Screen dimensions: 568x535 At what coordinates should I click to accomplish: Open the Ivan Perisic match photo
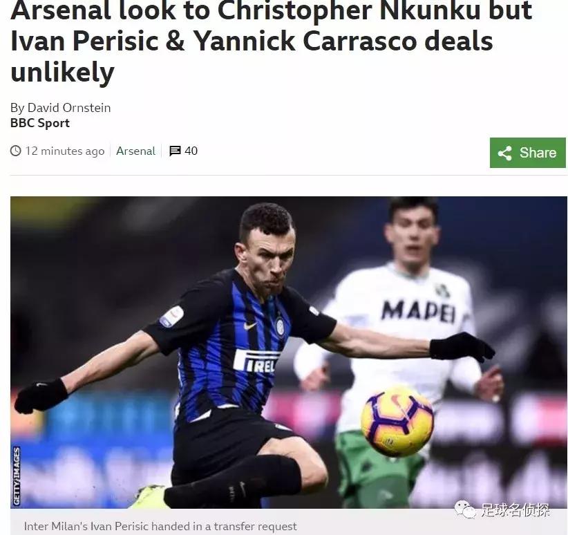click(x=288, y=352)
